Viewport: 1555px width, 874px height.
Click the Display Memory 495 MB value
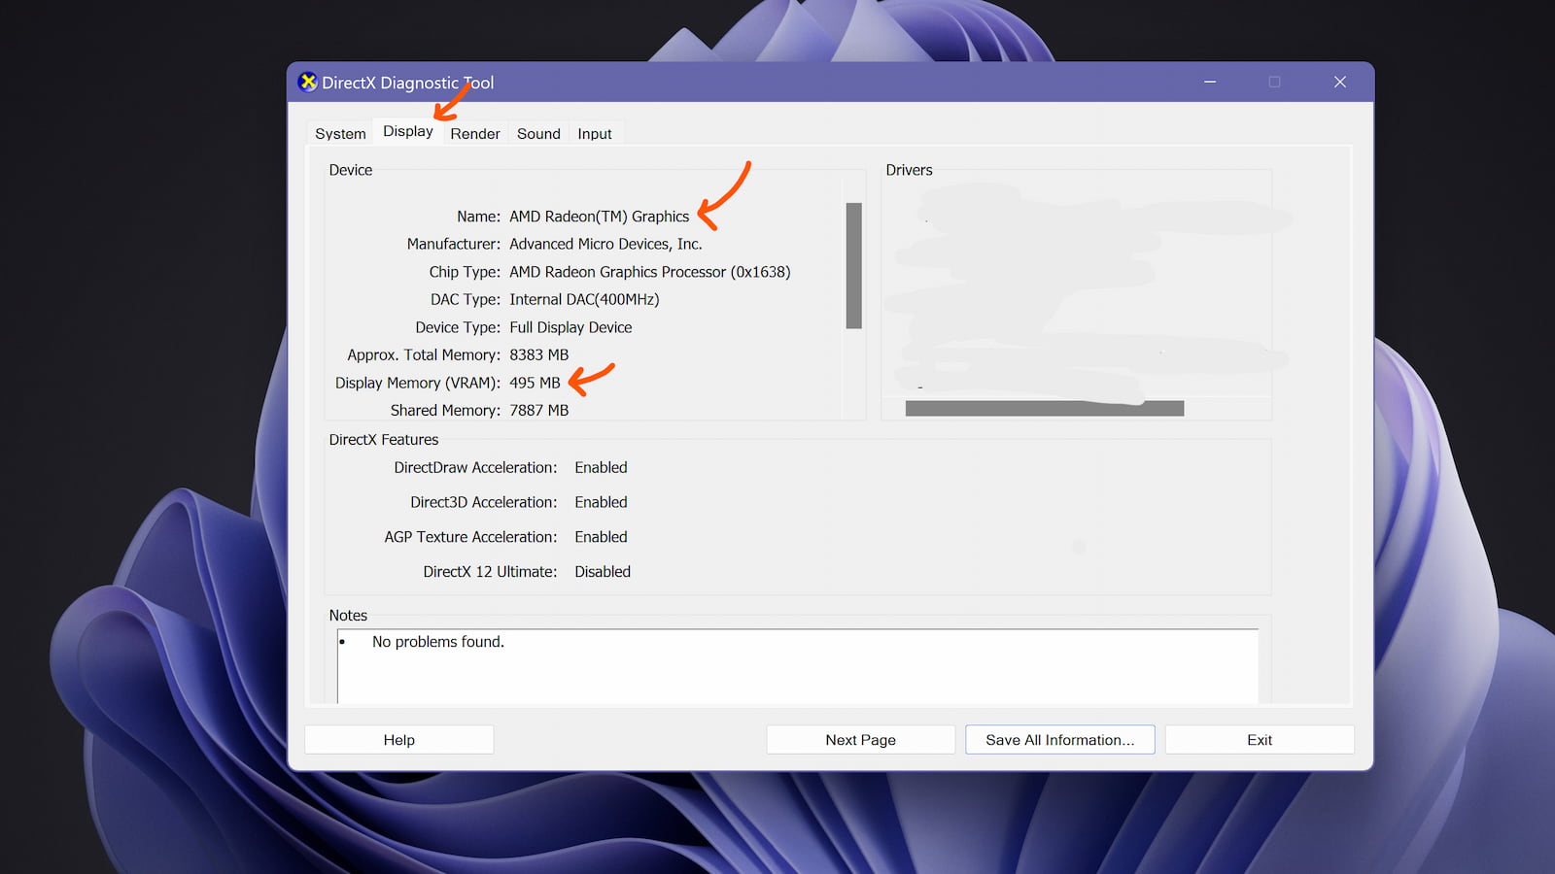(535, 384)
